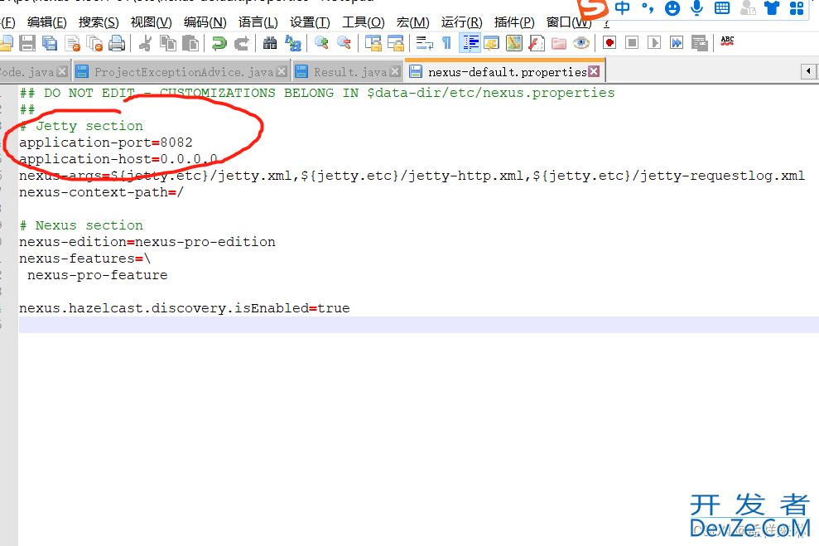Image resolution: width=819 pixels, height=546 pixels.
Task: Click the Redo arrow icon
Action: click(241, 43)
